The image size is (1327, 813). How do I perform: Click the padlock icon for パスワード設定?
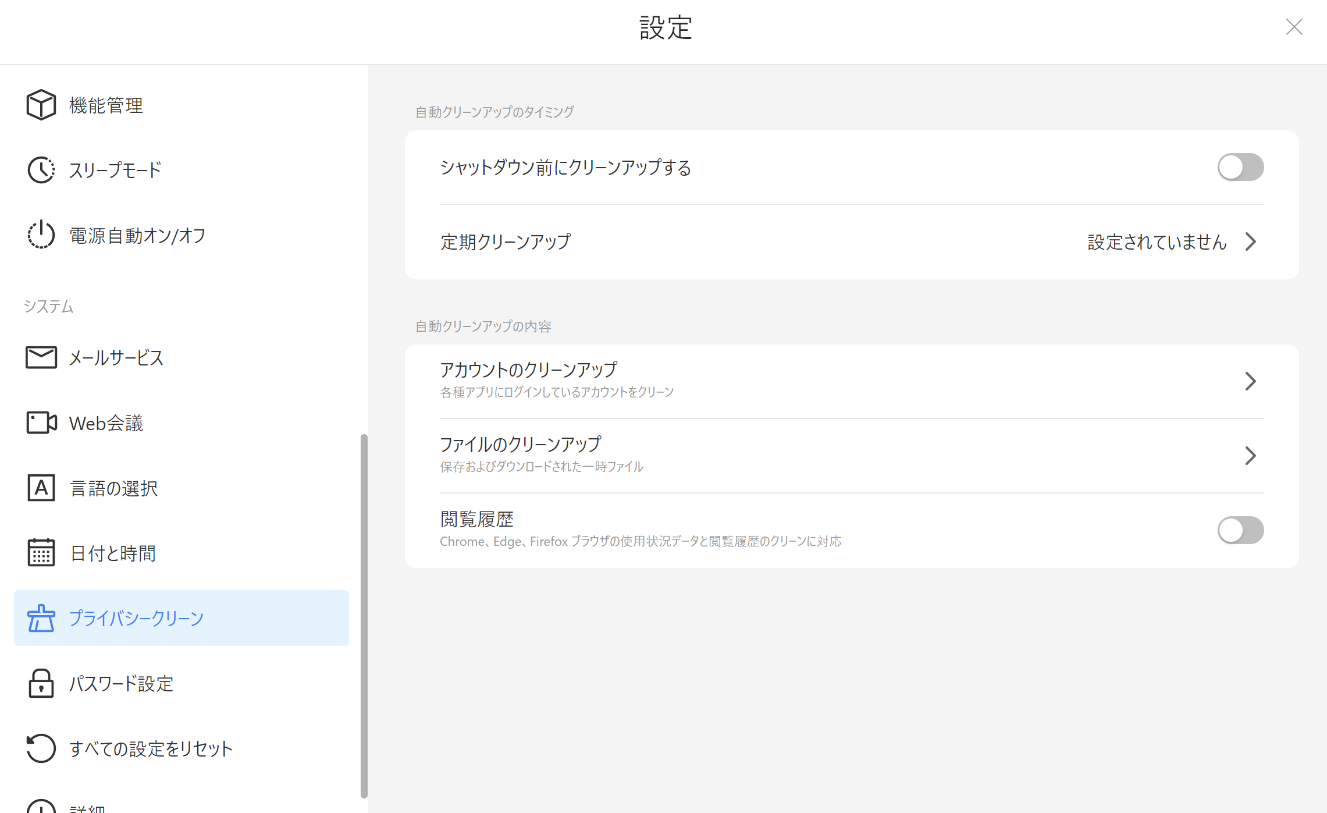(x=41, y=683)
